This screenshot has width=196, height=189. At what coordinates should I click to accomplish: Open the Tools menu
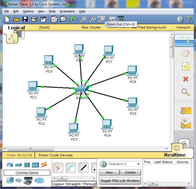click(52, 11)
